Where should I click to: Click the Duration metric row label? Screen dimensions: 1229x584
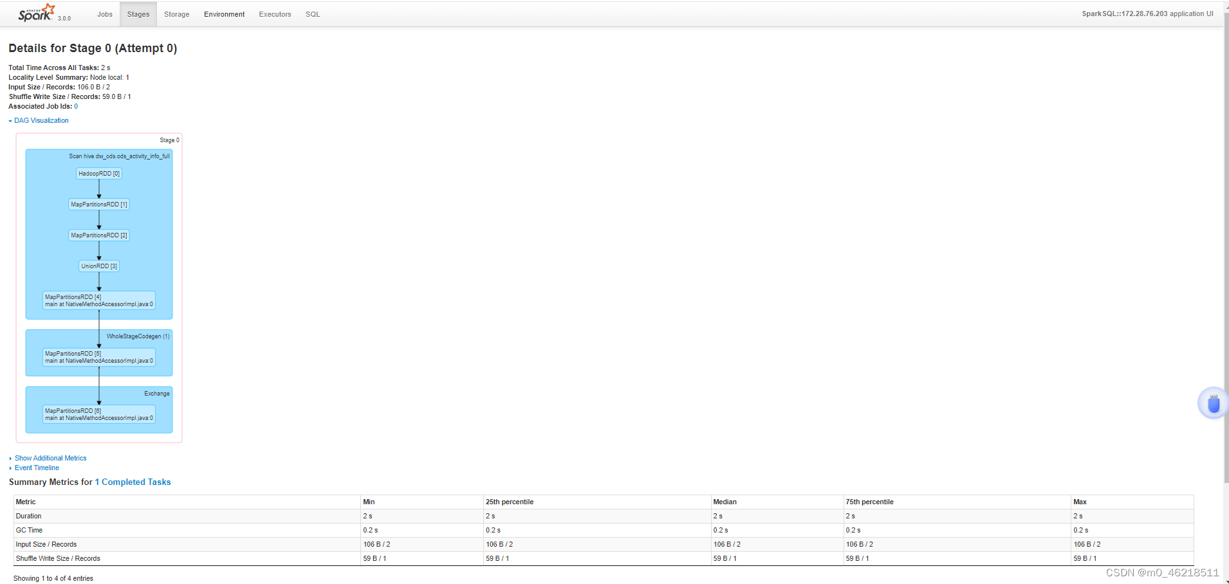[x=28, y=516]
